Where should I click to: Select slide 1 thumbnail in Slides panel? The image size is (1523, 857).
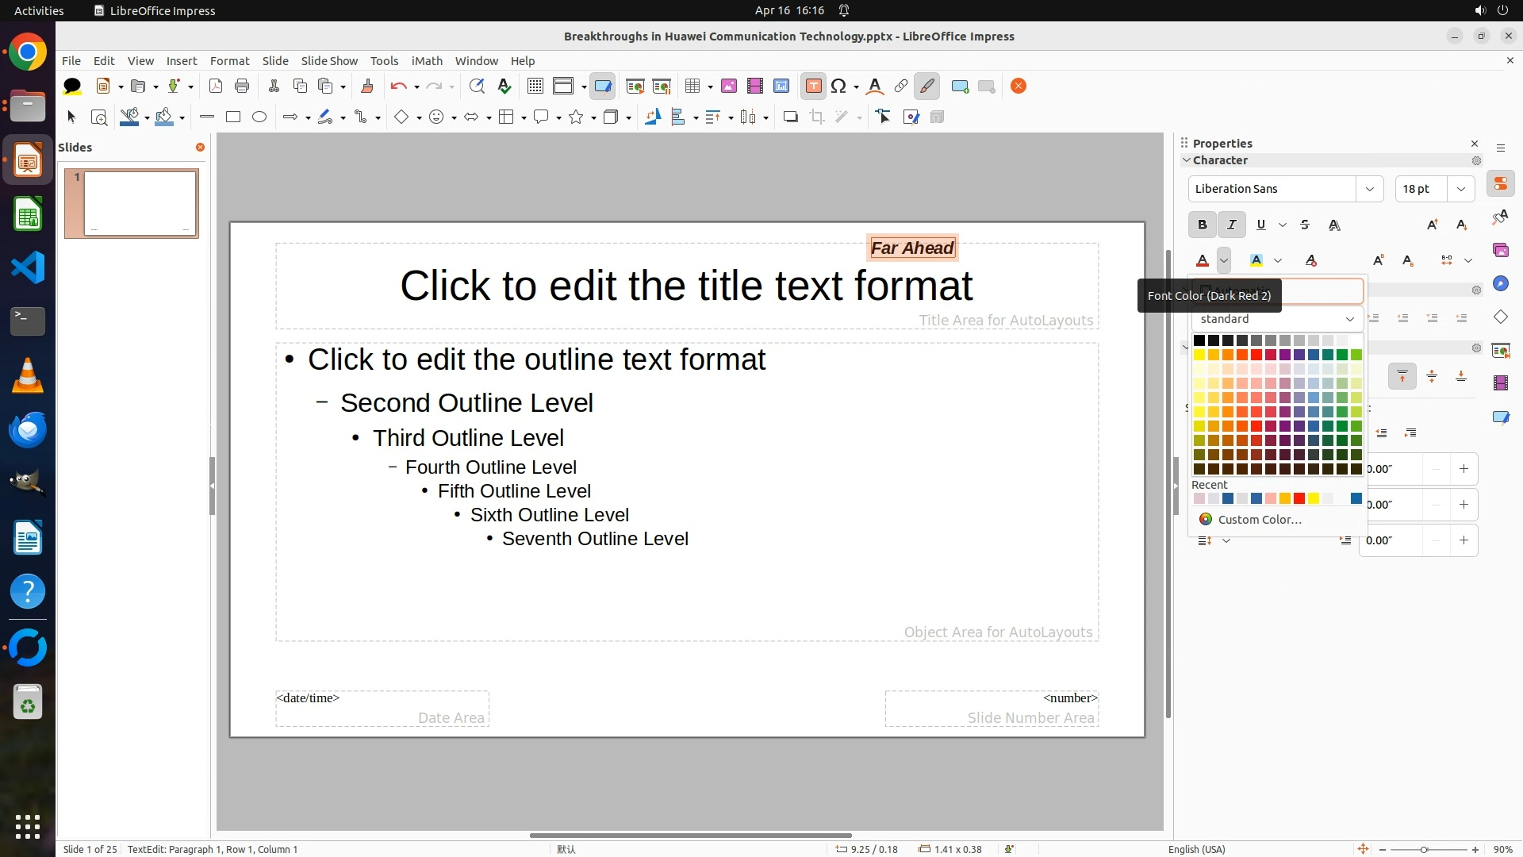[x=140, y=203]
